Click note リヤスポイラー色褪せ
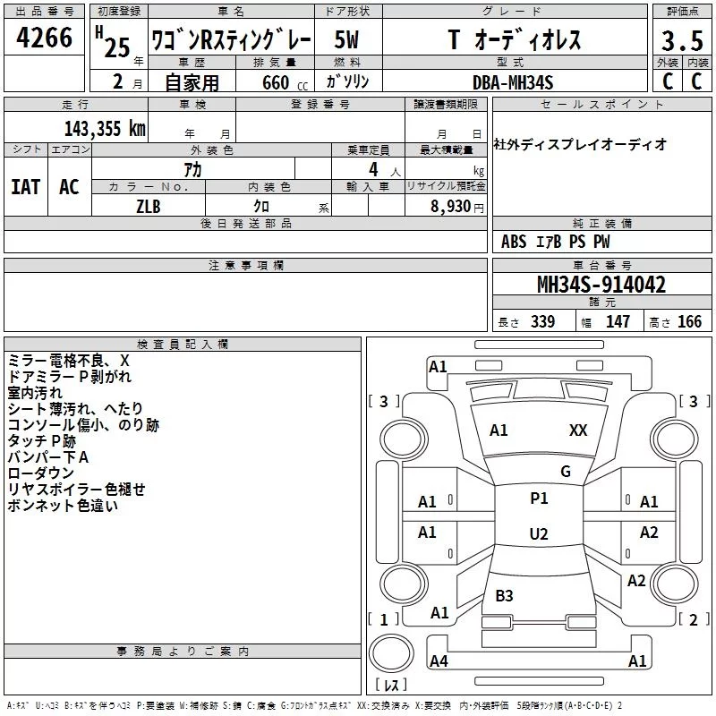 click(x=76, y=490)
